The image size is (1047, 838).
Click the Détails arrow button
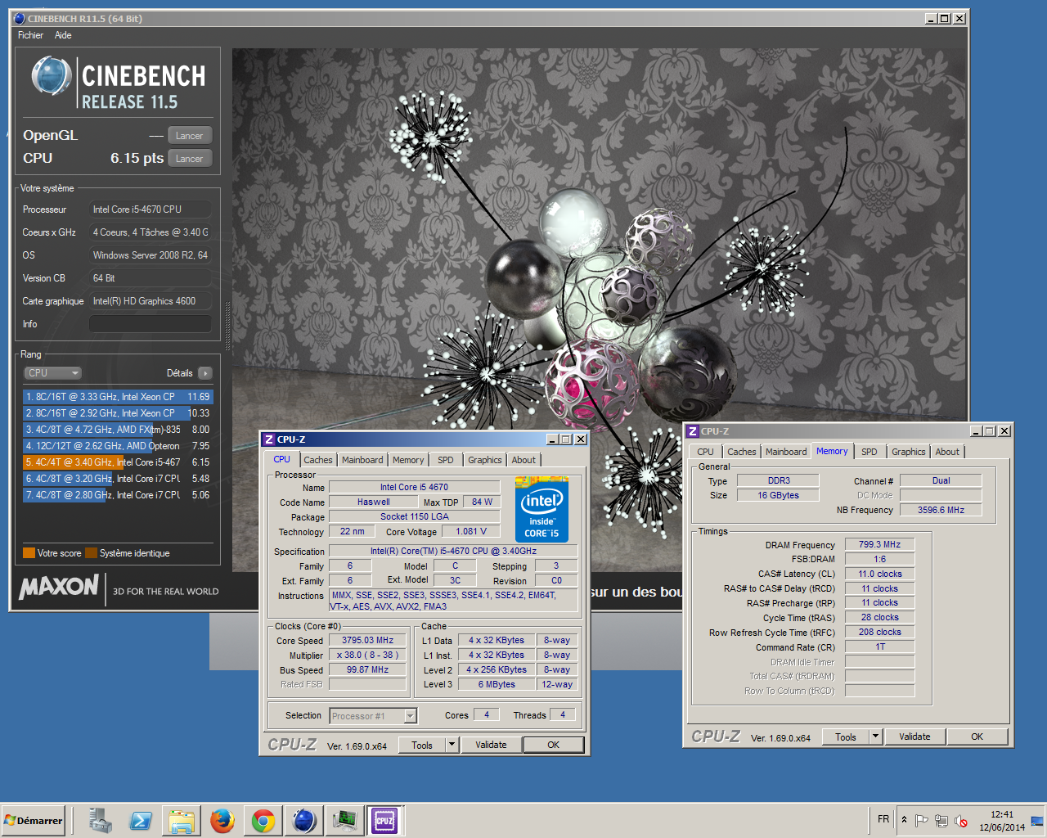pos(205,373)
